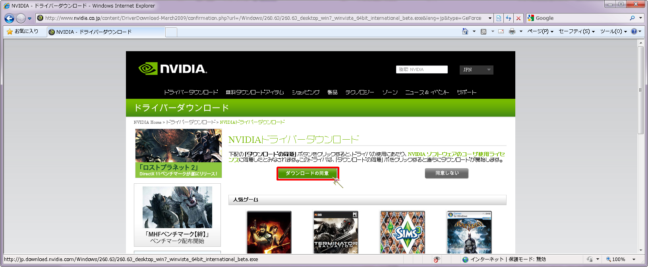Image resolution: width=648 pixels, height=267 pixels.
Task: Follow the middle ドライバーダウンロード breadcrumb link
Action: click(191, 122)
